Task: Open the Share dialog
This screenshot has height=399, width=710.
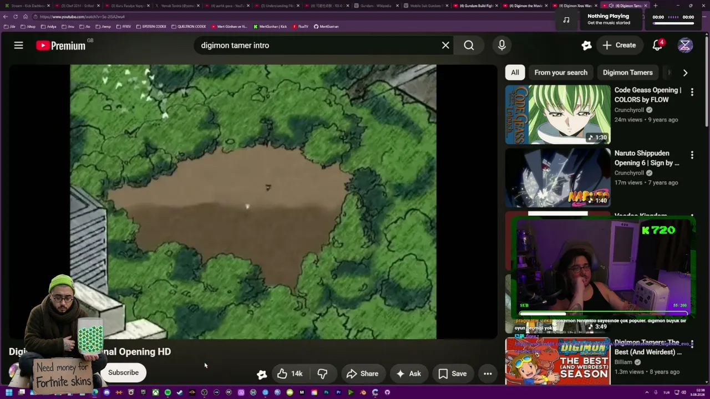Action: (x=362, y=374)
